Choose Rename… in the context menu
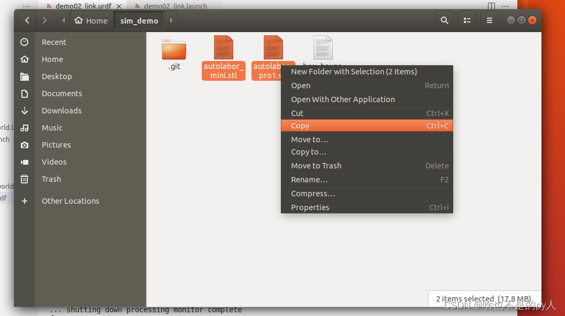This screenshot has height=316, width=565. coord(367,180)
